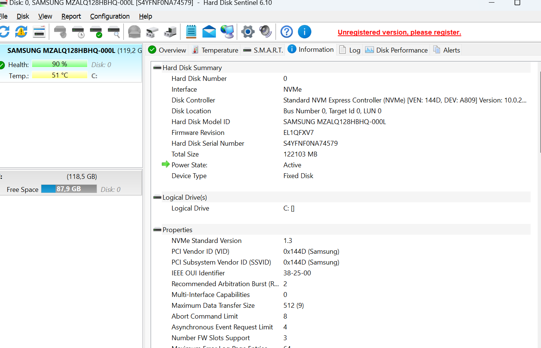The height and width of the screenshot is (348, 541).
Task: Click the blue info circle toolbar icon
Action: 304,32
